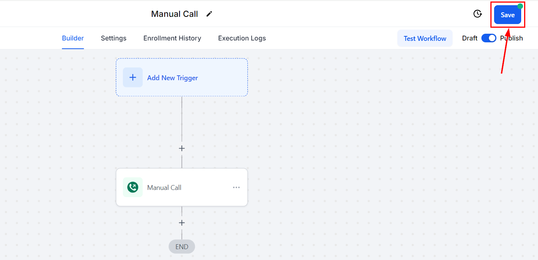Click the green phone Manual Call icon
This screenshot has height=260, width=538.
tap(133, 187)
